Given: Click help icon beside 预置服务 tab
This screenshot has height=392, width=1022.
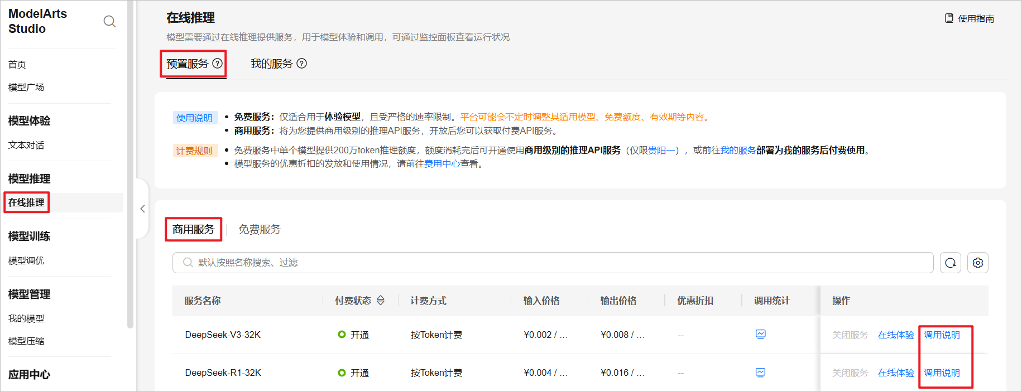Looking at the screenshot, I should tap(218, 64).
